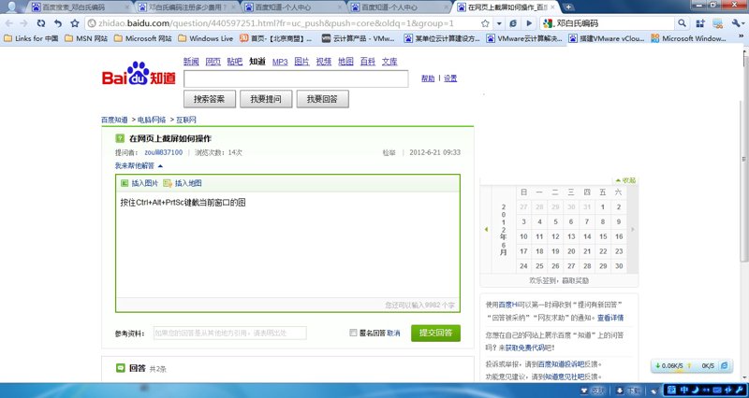Open search engine selector in search box
Screen dimensions: 749x398
[x=549, y=23]
